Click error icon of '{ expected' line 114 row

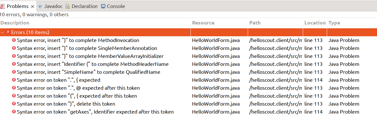click(14, 80)
